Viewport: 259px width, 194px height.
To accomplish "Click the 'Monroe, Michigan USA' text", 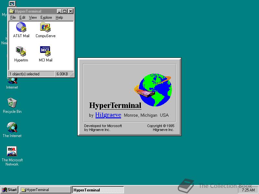I will pos(146,115).
